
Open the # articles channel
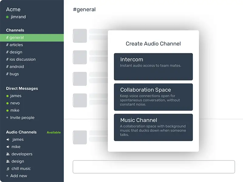tap(15, 45)
